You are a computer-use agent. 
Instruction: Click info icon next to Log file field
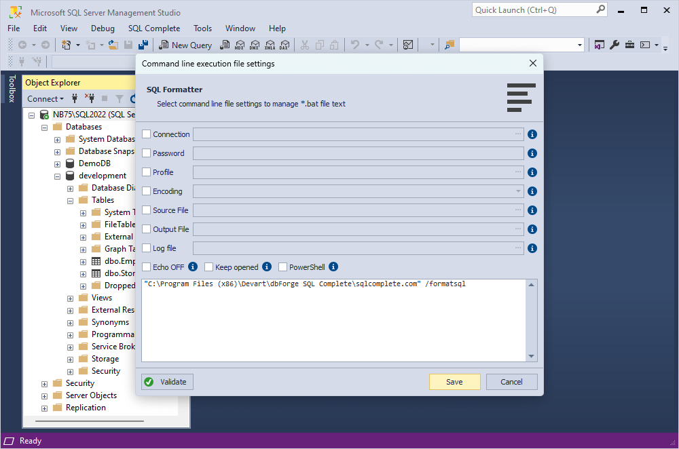click(x=532, y=248)
